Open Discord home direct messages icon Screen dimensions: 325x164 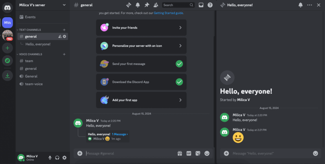(7, 8)
